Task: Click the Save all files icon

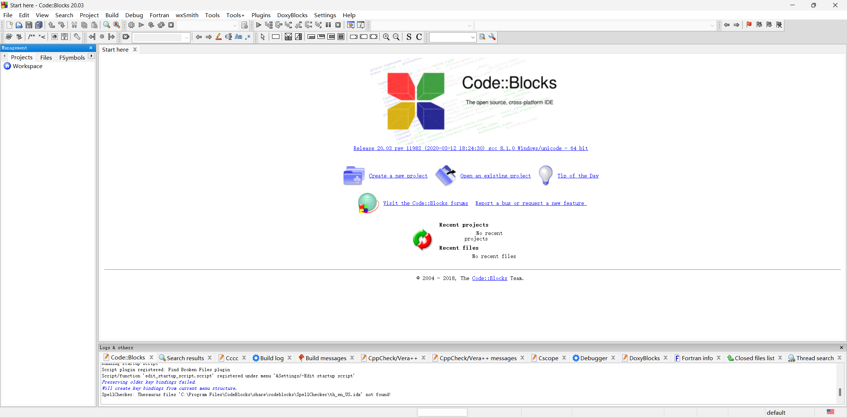Action: 39,25
